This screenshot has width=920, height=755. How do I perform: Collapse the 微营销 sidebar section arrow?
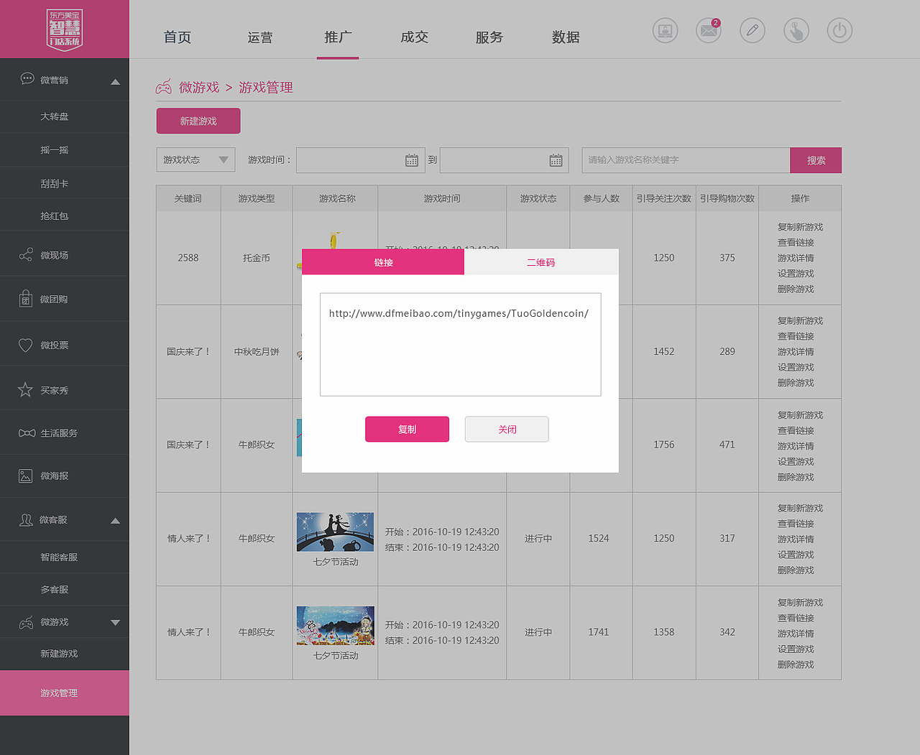[115, 82]
